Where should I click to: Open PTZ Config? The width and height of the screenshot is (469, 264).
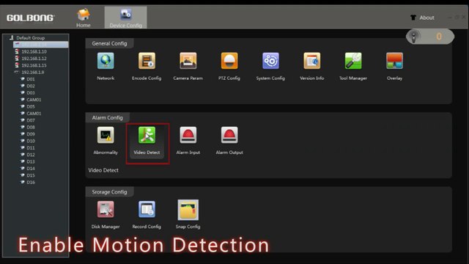229,61
